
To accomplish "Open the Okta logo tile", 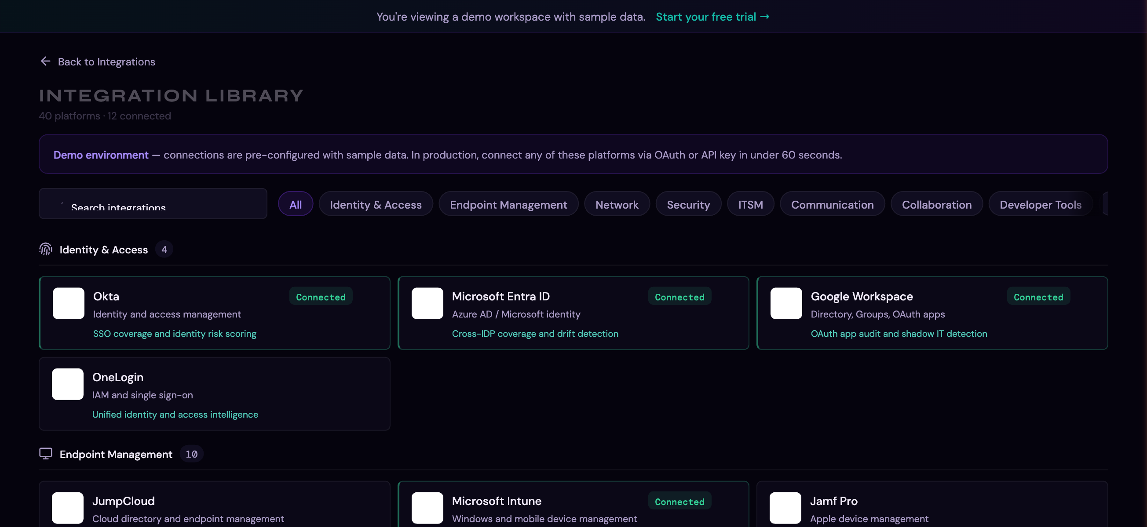I will 69,303.
